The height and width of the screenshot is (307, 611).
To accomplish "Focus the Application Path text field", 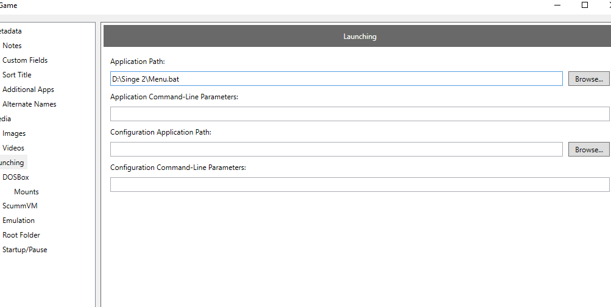I will (x=336, y=79).
